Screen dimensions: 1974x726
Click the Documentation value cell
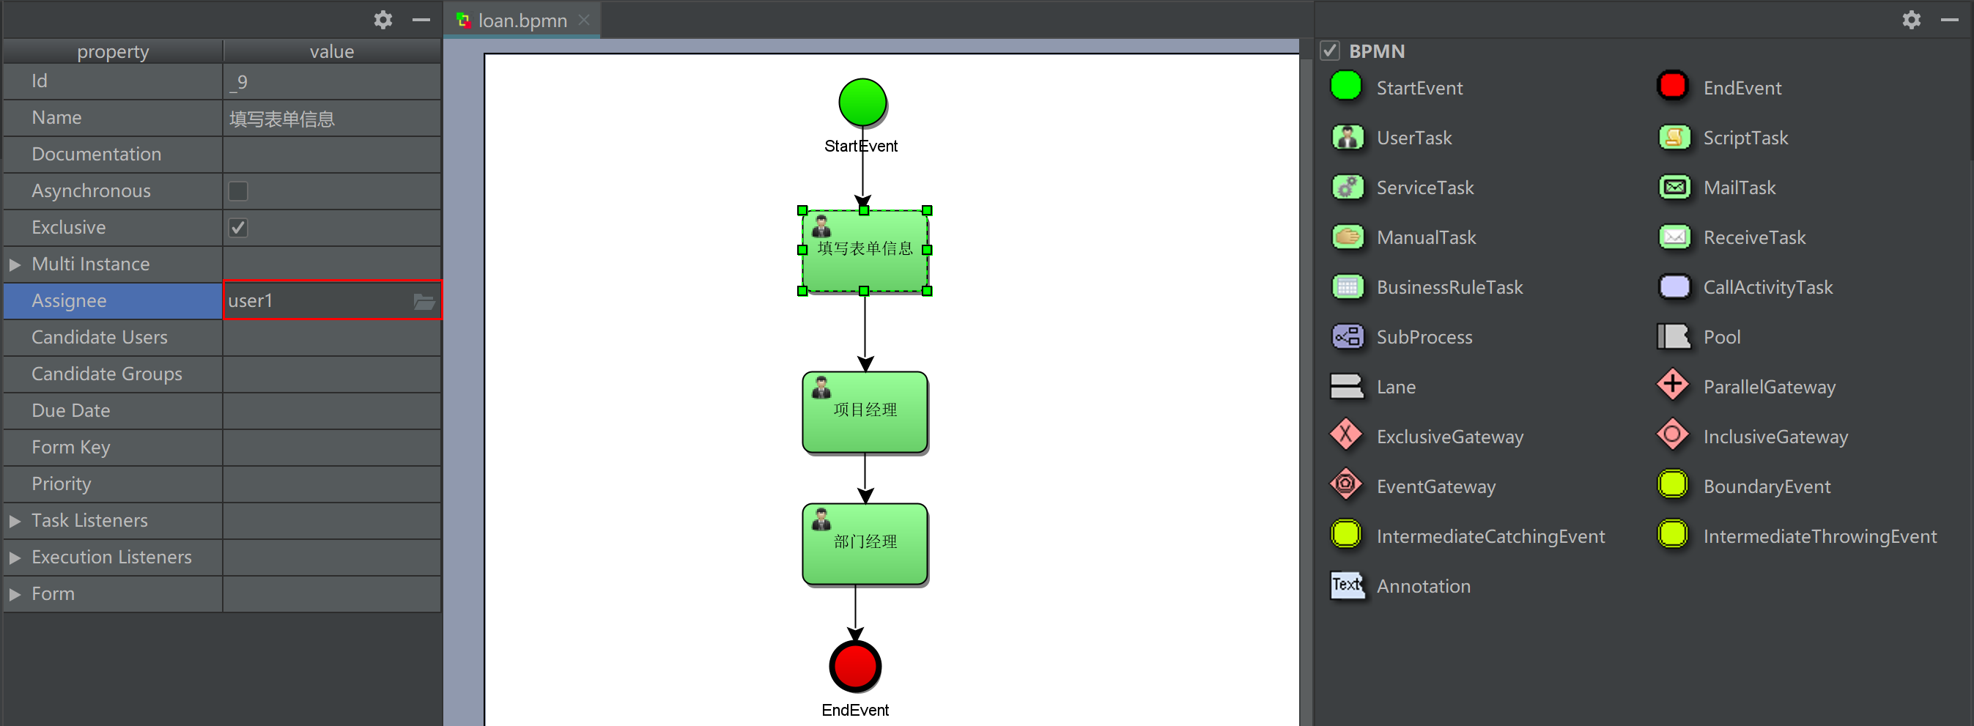tap(332, 155)
